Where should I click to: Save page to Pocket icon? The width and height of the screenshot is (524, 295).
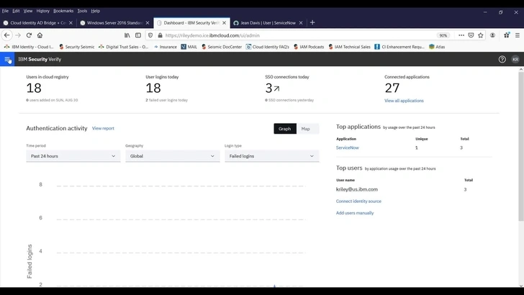tap(470, 35)
